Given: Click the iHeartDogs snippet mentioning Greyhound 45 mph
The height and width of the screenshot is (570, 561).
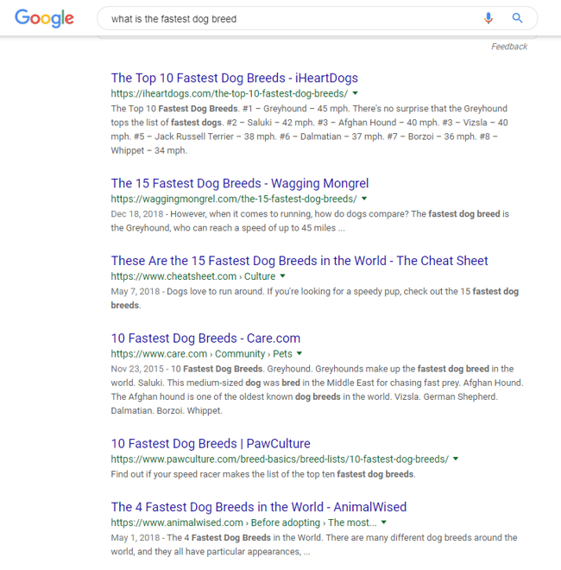Looking at the screenshot, I should coord(309,130).
